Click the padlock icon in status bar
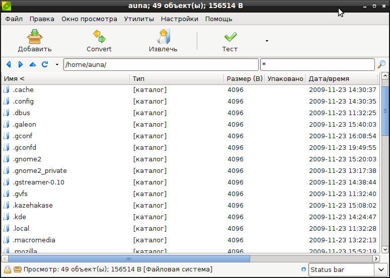Image resolution: width=390 pixels, height=278 pixels. tap(8, 269)
